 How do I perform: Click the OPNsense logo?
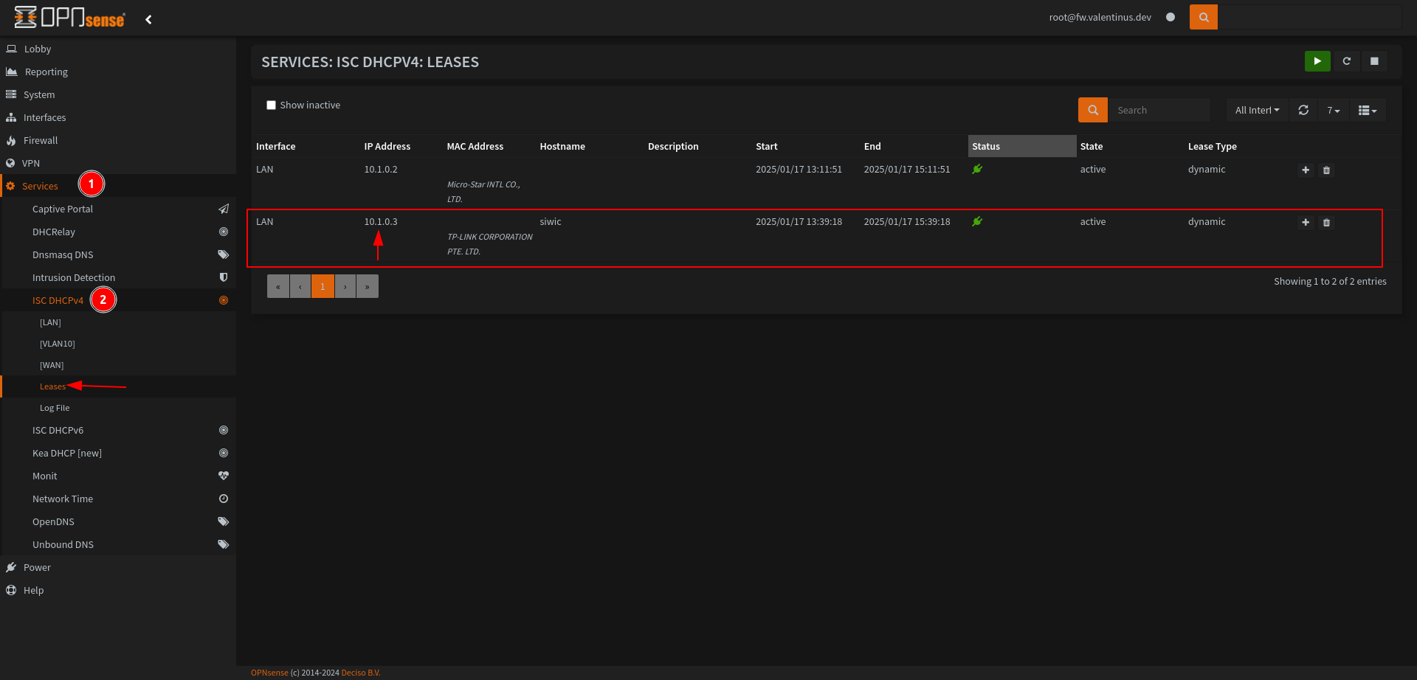click(69, 18)
